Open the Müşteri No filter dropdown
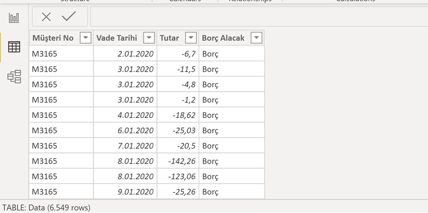This screenshot has width=428, height=213. tap(86, 38)
